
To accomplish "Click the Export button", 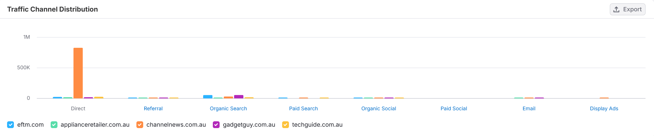I will (627, 9).
